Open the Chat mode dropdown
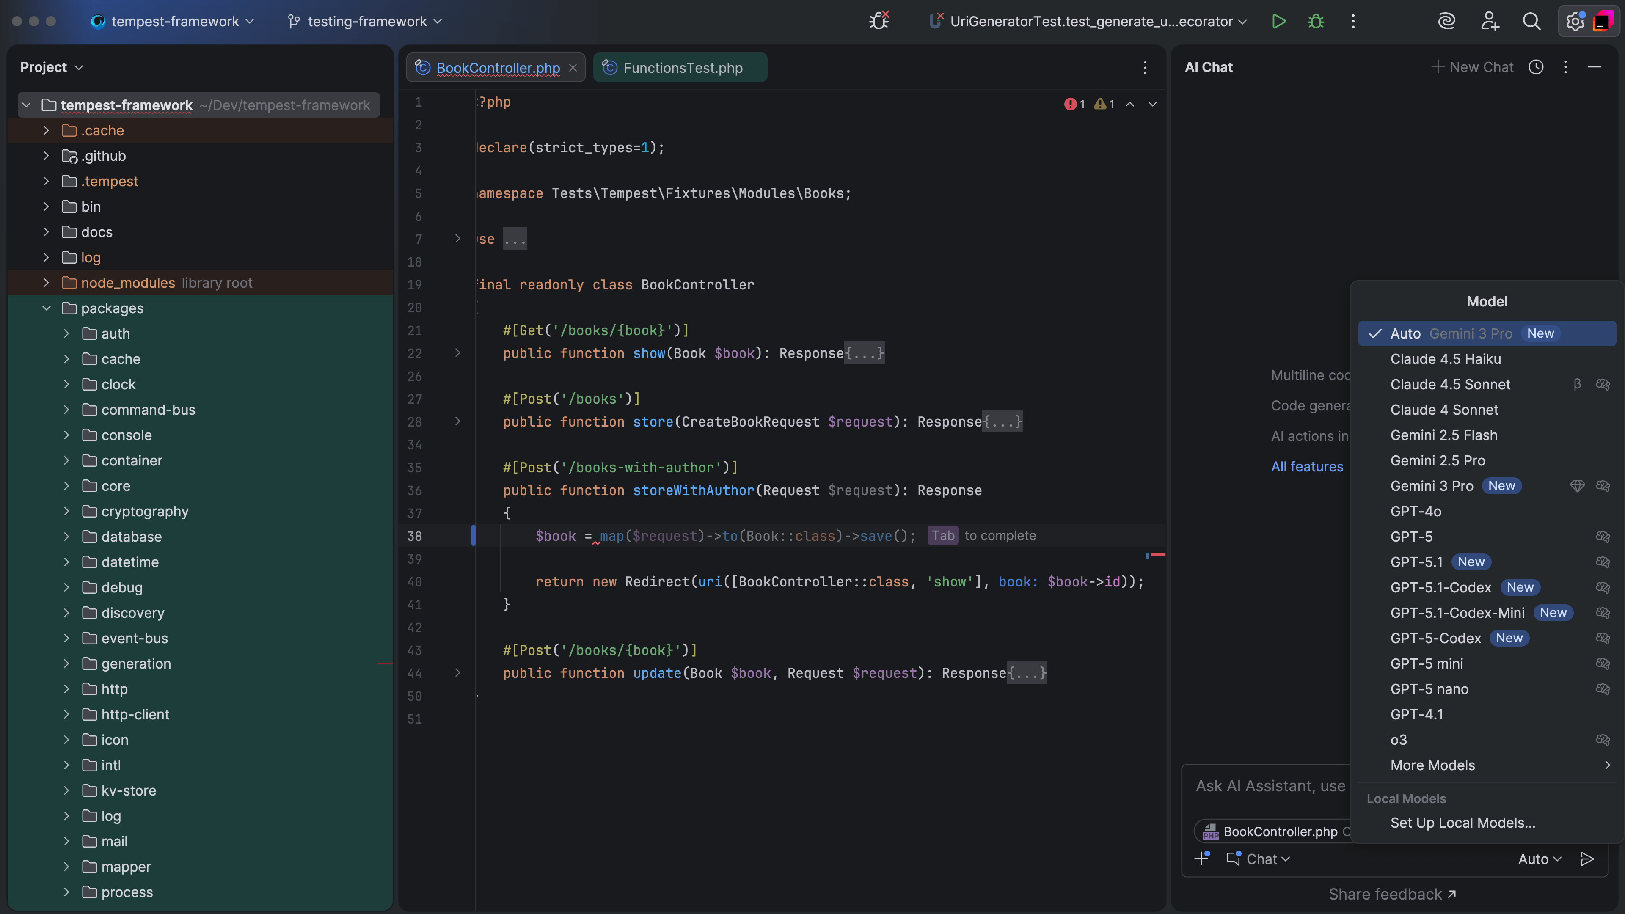This screenshot has height=914, width=1625. pyautogui.click(x=1259, y=859)
